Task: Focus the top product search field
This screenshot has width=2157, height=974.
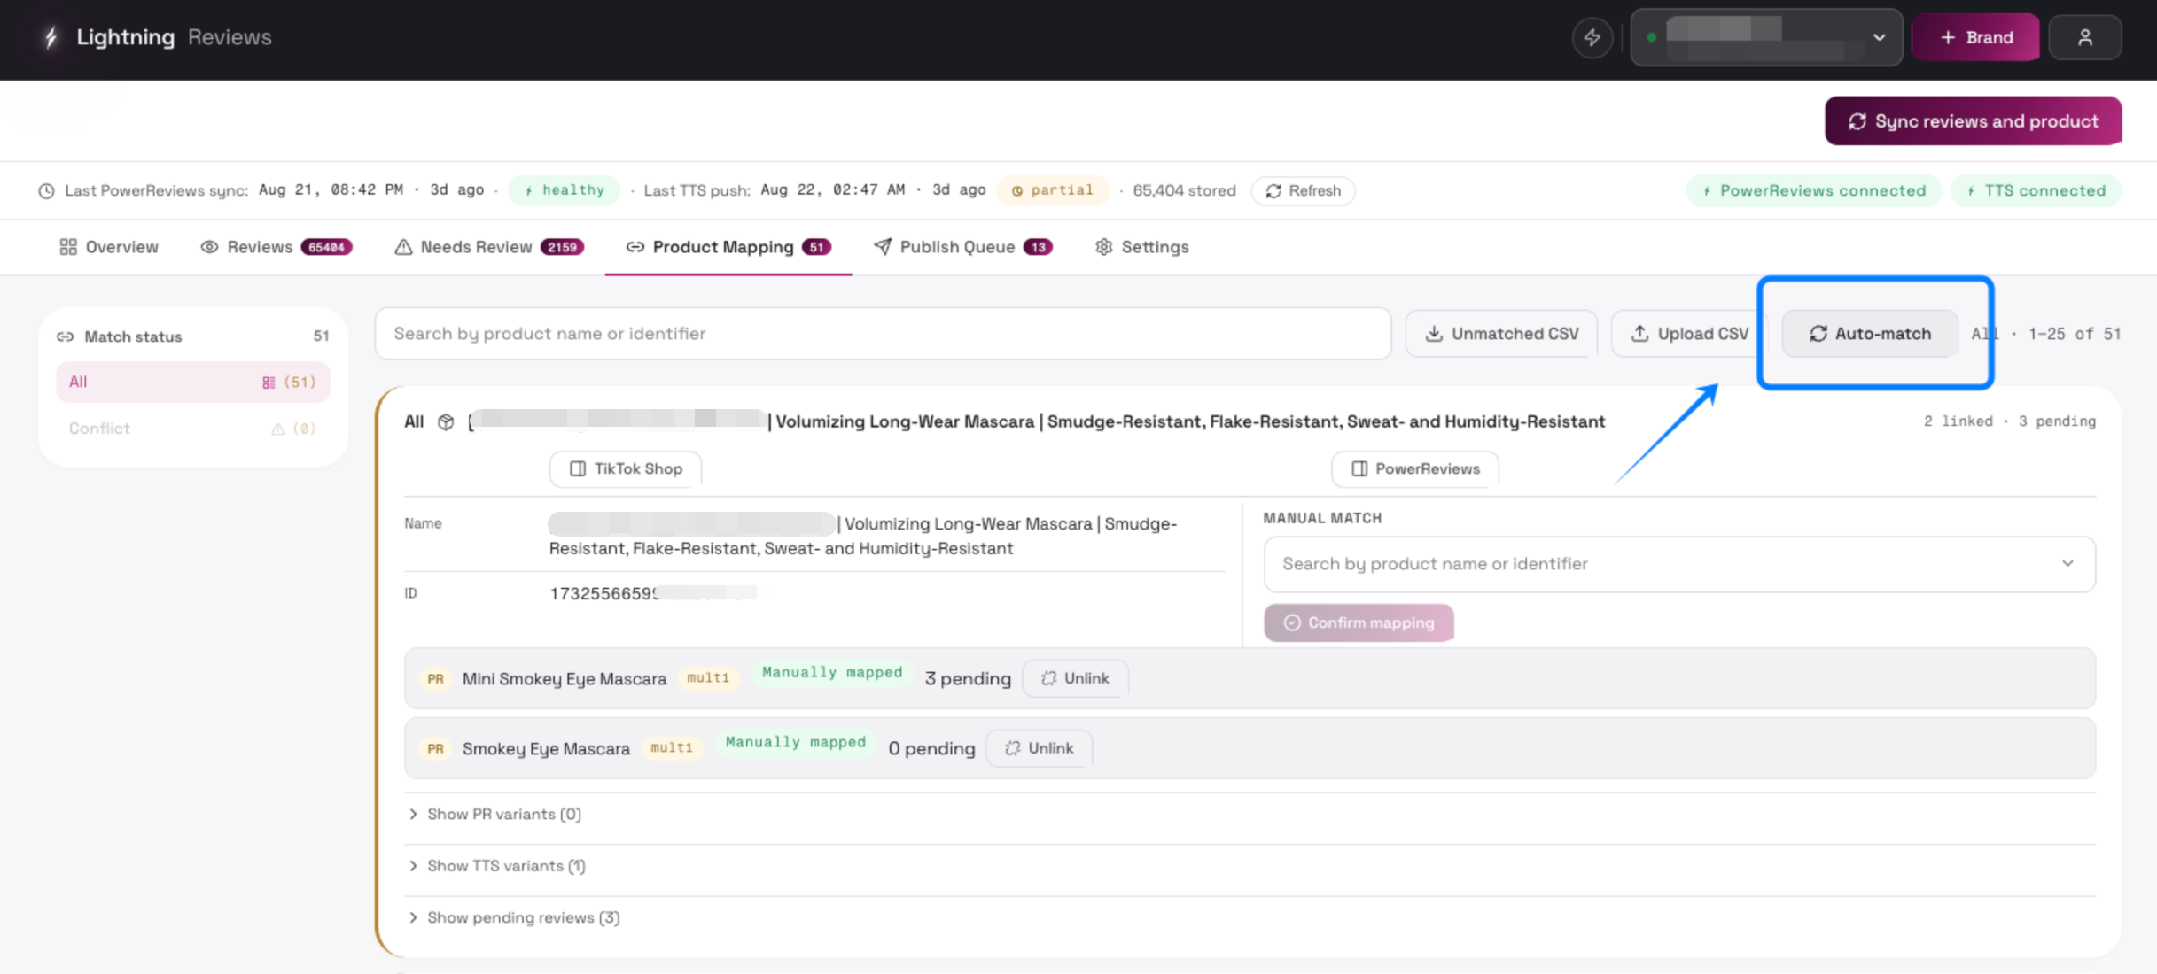Action: pos(883,334)
